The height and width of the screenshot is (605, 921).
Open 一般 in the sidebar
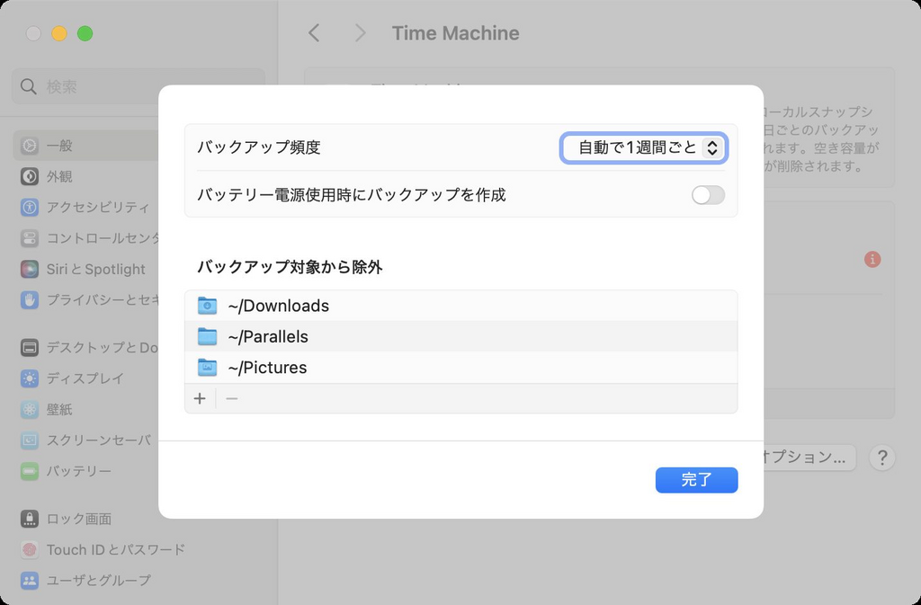coord(85,146)
